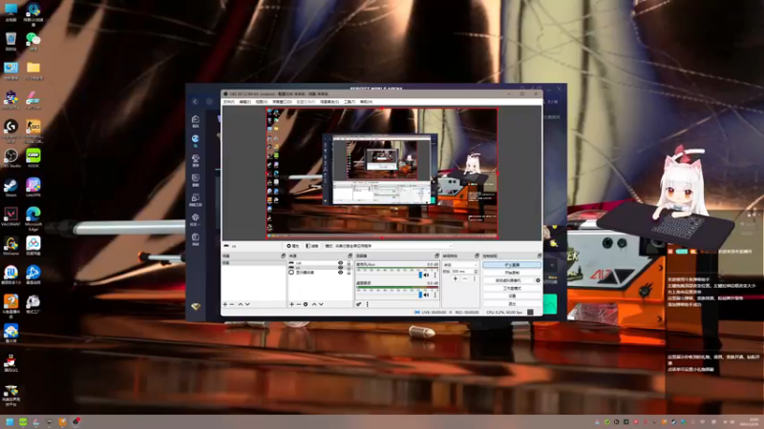764x429 pixels.
Task: Pop out the scenes dock panel
Action: tap(283, 255)
